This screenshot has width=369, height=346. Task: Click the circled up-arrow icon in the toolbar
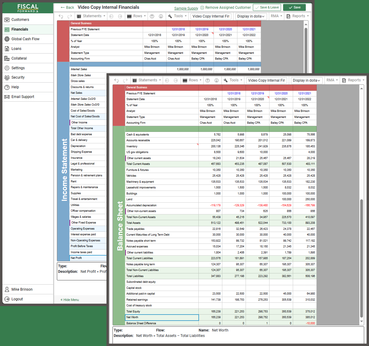tap(207, 80)
